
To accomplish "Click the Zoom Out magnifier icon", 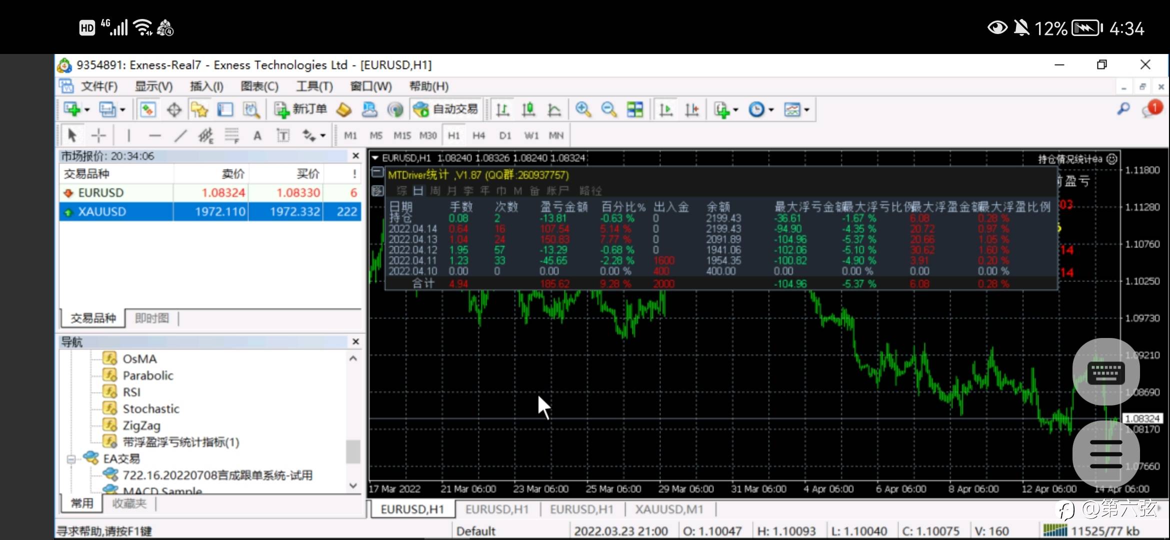I will pos(608,109).
